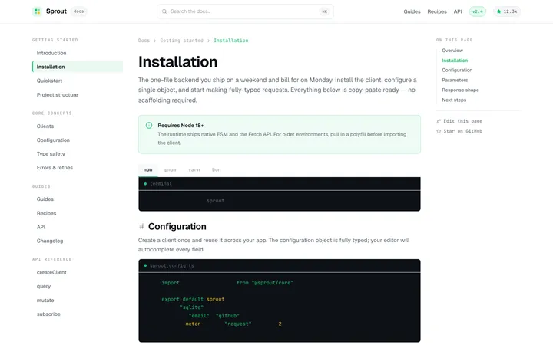
Task: Open Recipes in the sidebar
Action: pyautogui.click(x=78, y=213)
